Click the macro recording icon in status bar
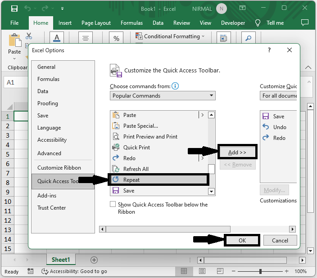317x278 pixels. pos(30,271)
